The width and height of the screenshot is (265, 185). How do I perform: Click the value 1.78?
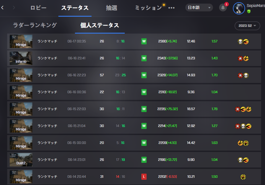click(x=214, y=109)
